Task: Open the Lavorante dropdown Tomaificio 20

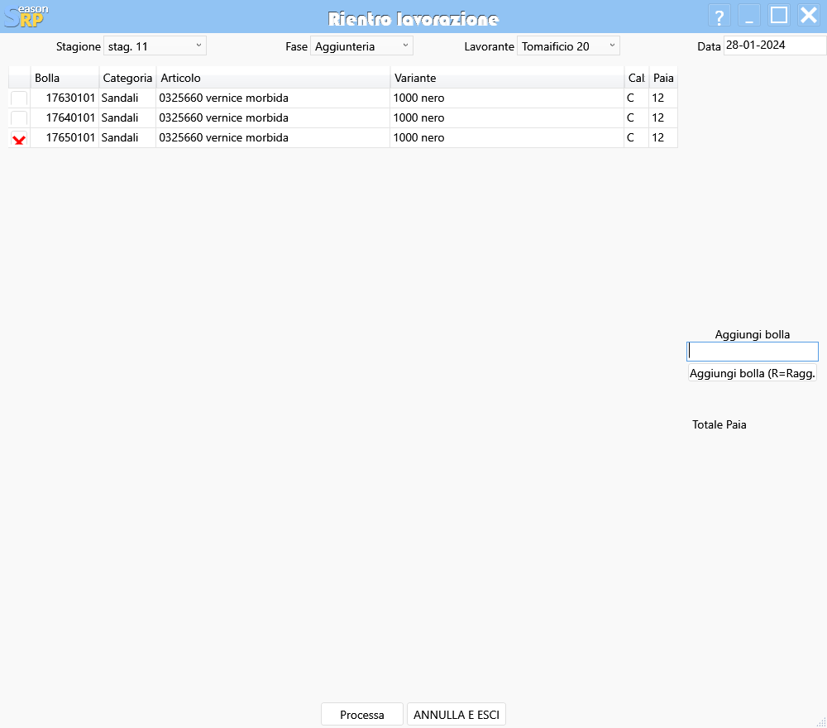Action: click(568, 46)
